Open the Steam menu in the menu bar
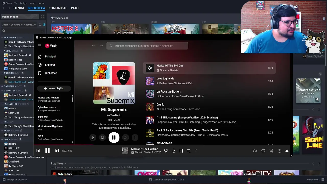This screenshot has width=327, height=184. click(7, 3)
